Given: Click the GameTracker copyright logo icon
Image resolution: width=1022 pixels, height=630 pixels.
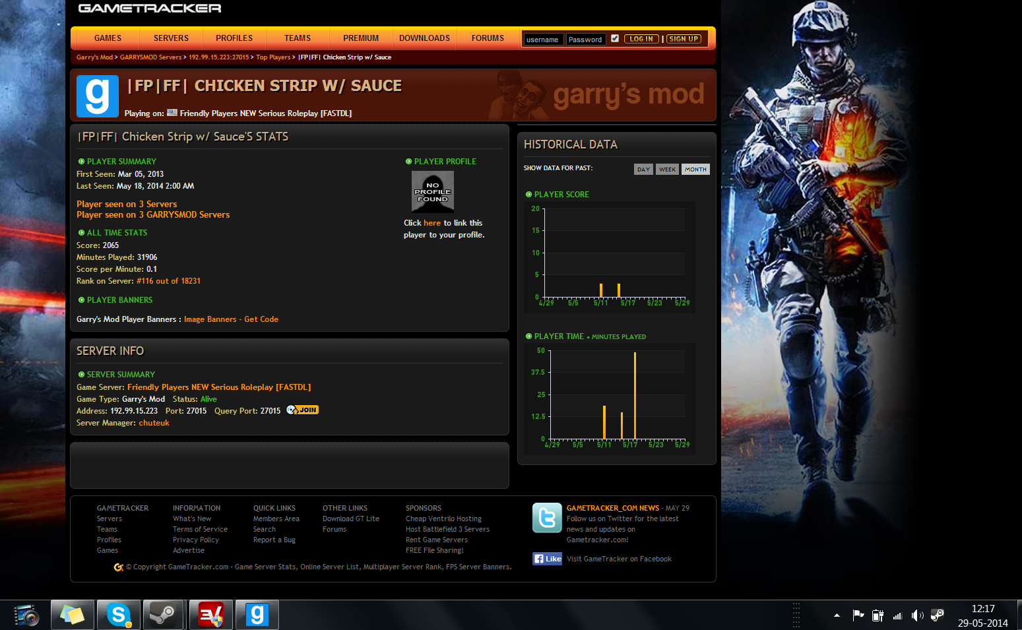Looking at the screenshot, I should coord(119,567).
